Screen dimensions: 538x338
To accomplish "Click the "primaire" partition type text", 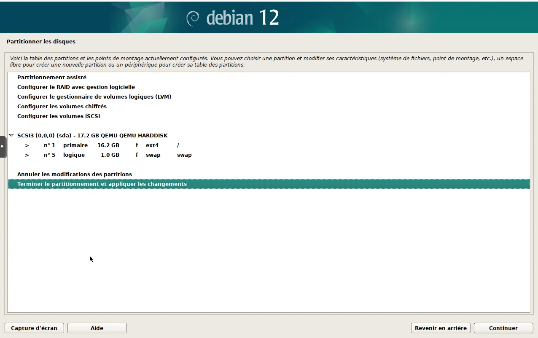I will pos(75,145).
